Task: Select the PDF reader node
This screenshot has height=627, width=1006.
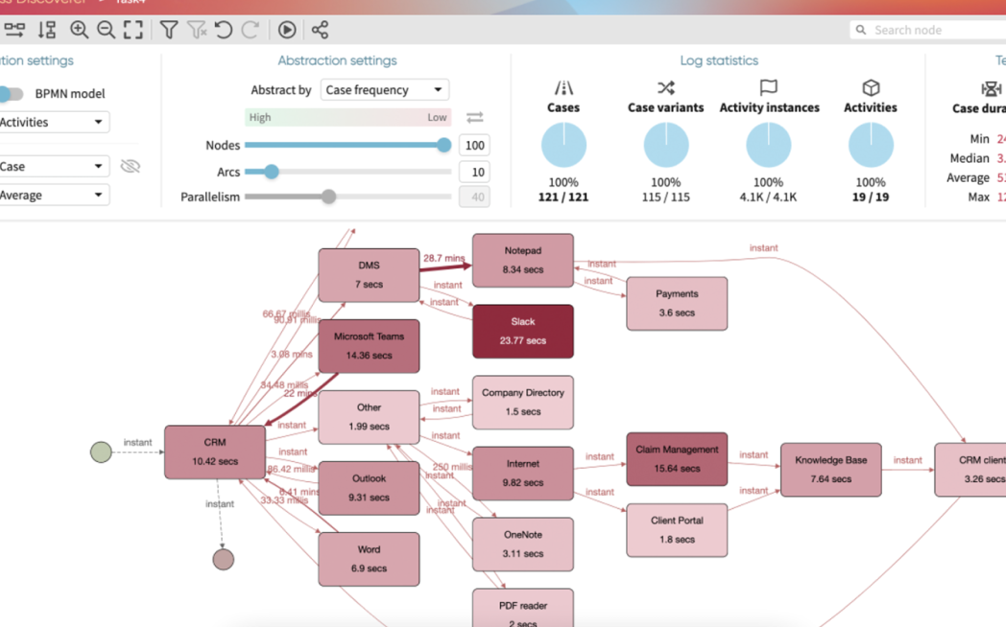Action: 523,608
